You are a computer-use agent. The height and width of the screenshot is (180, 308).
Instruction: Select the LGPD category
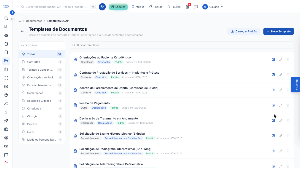pos(42,132)
